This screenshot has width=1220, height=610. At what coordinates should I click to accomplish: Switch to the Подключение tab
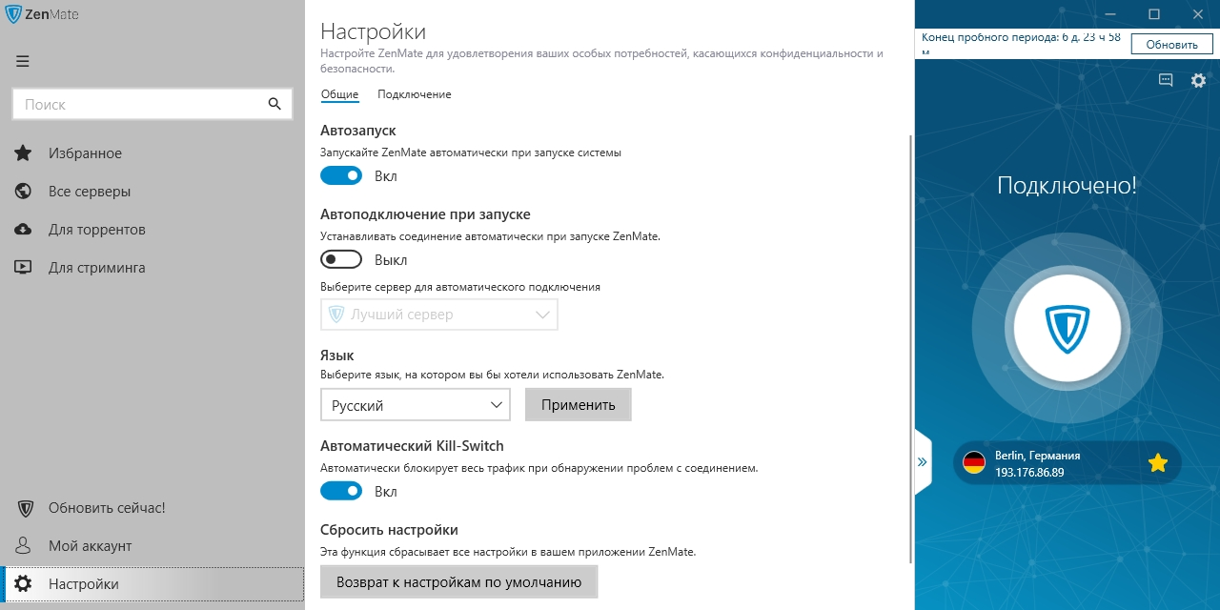[x=414, y=94]
